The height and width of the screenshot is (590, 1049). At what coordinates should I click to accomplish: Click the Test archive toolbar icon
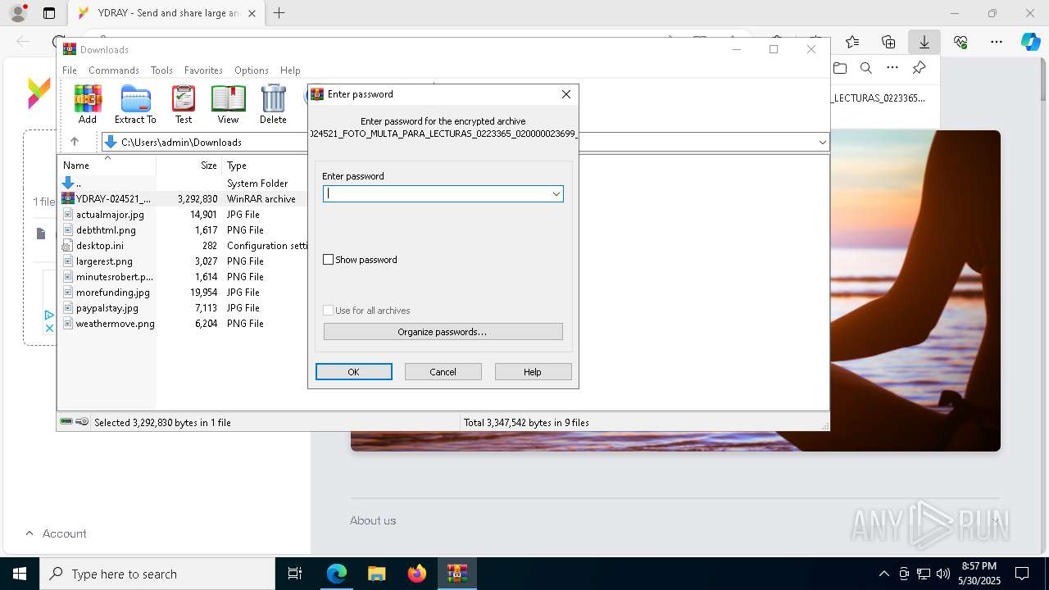pos(184,104)
